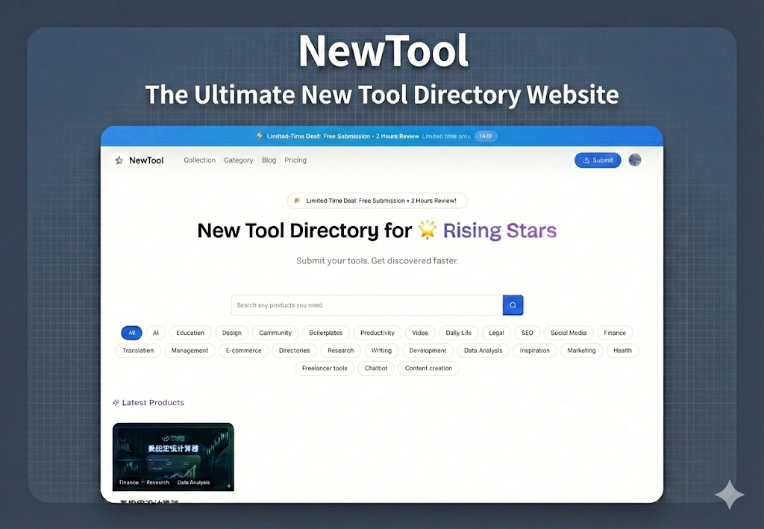The image size is (764, 529).
Task: Click the FAST badge in the top banner
Action: point(486,136)
